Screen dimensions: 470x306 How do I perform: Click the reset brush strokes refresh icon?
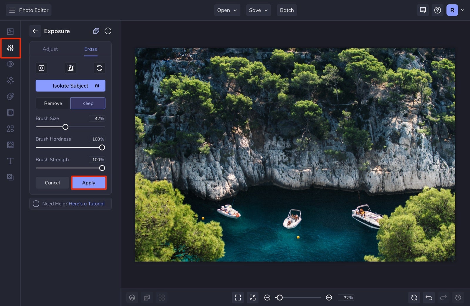pos(99,68)
